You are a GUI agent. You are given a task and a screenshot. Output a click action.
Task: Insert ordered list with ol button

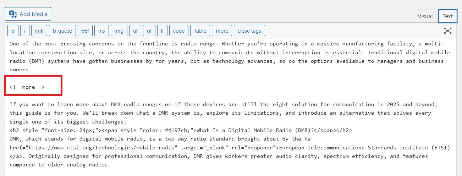(149, 31)
